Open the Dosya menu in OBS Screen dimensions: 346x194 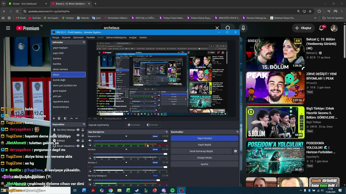coord(56,37)
